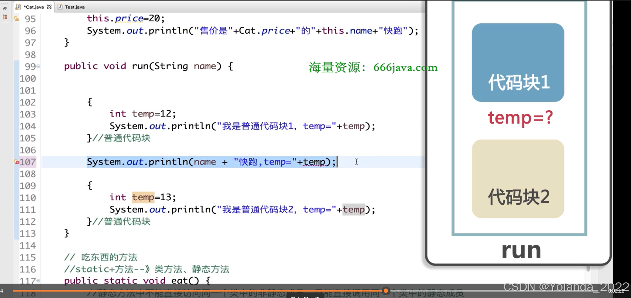
Task: Click the 'run' label under diagram
Action: pos(521,250)
